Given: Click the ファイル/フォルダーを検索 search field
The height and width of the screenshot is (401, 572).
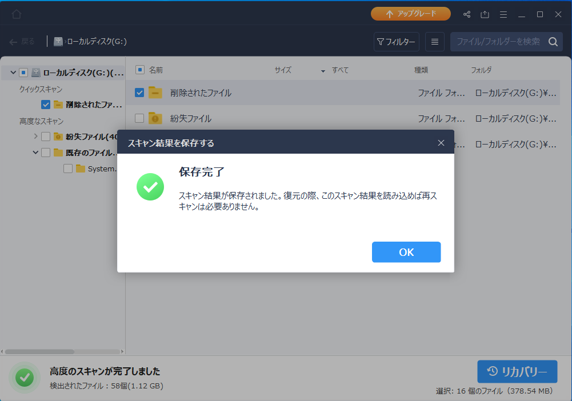Looking at the screenshot, I should coord(497,42).
